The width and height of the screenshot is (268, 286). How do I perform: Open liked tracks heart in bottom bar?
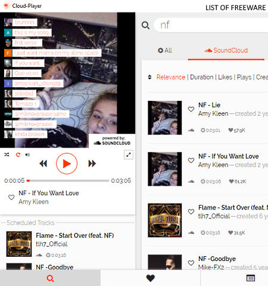pyautogui.click(x=150, y=278)
